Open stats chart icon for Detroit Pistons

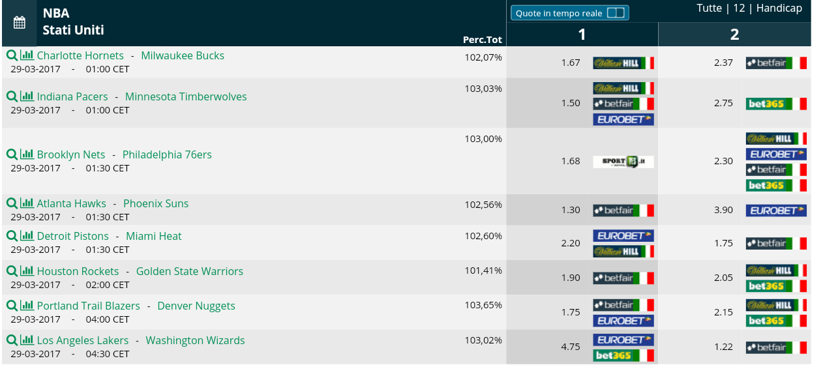27,236
